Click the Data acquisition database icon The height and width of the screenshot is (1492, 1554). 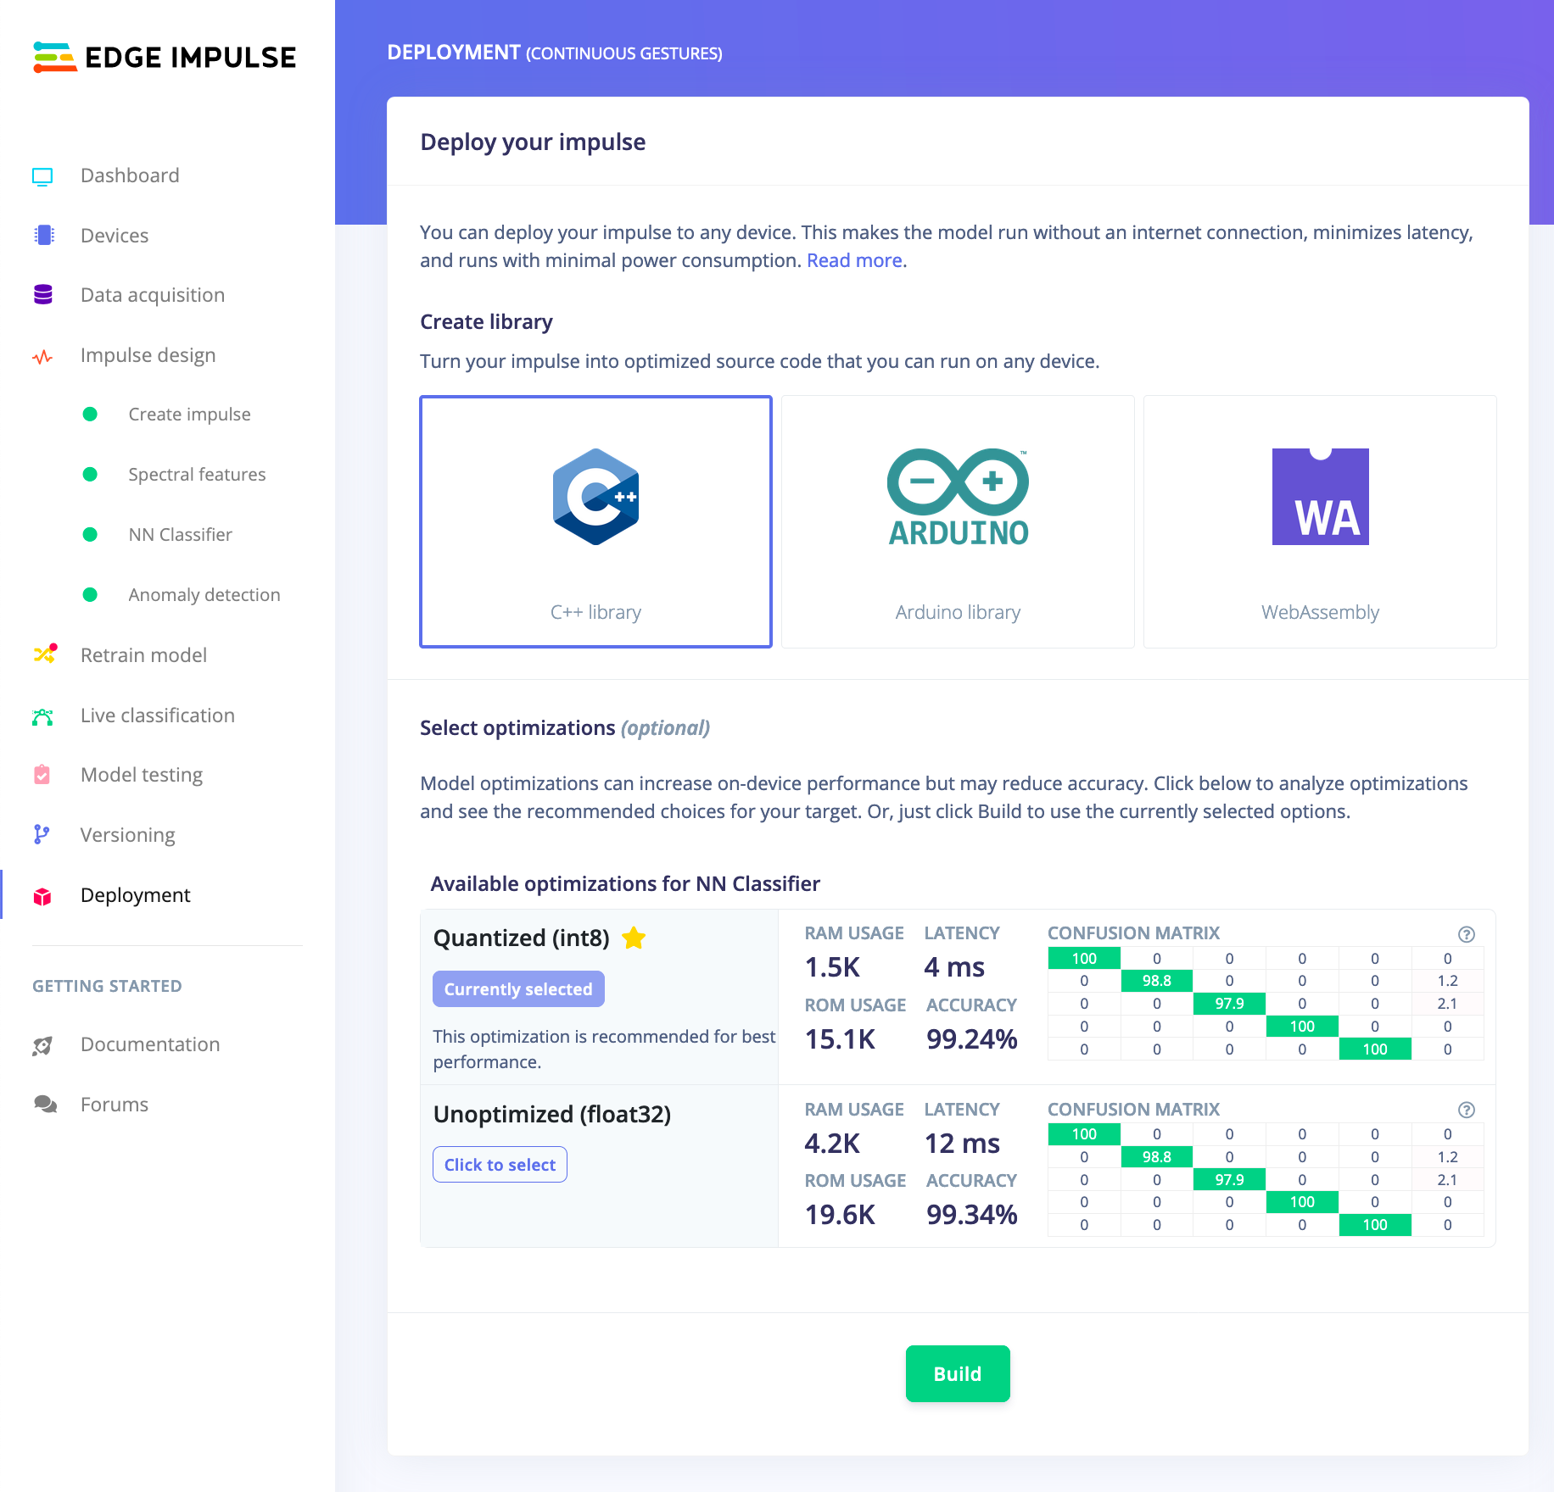(43, 294)
